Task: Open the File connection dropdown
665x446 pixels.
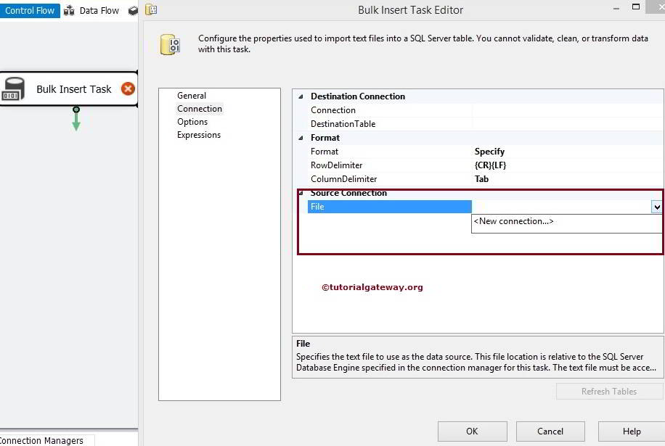Action: point(657,207)
